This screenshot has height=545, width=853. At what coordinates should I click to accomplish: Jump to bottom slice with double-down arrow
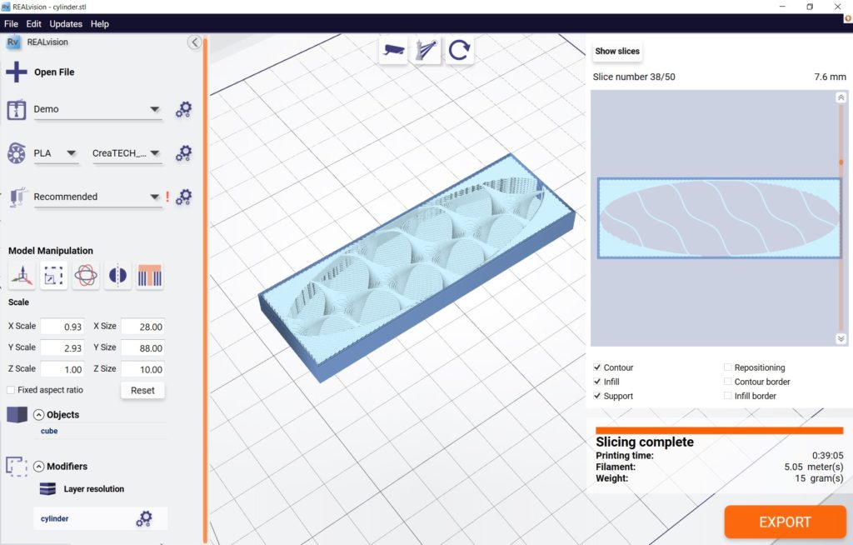click(x=841, y=338)
